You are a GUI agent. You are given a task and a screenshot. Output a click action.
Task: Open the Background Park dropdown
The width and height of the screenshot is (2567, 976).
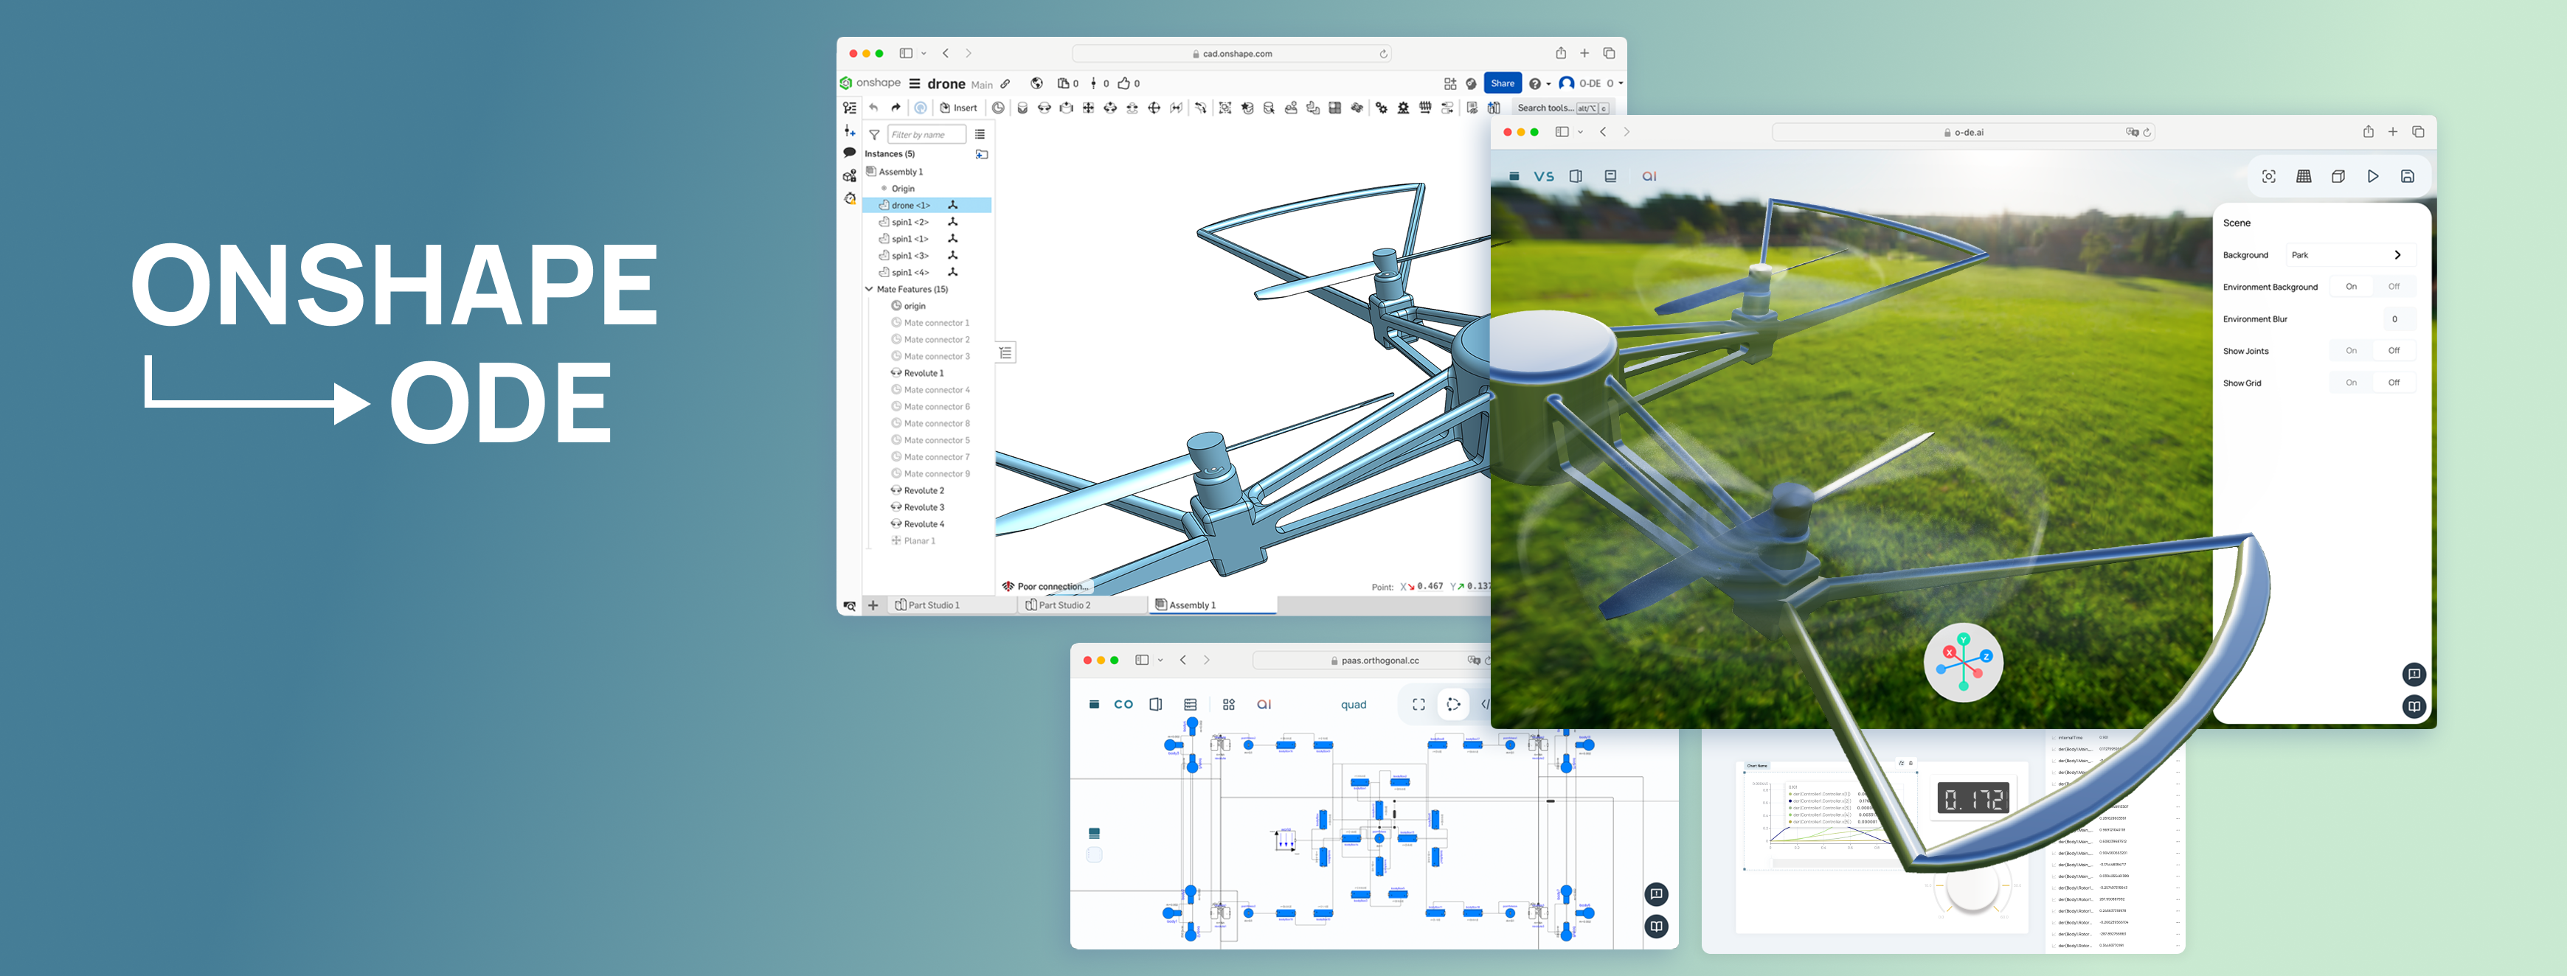pyautogui.click(x=2349, y=255)
